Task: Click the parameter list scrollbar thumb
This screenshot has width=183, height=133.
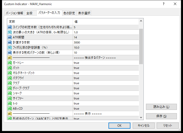Action: [x=141, y=46]
